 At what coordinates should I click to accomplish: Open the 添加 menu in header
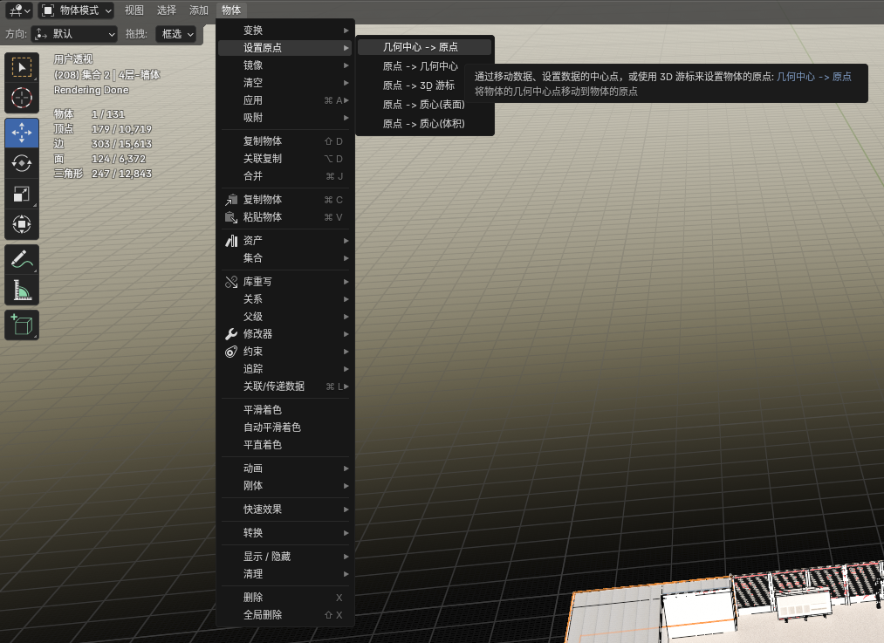[x=199, y=10]
